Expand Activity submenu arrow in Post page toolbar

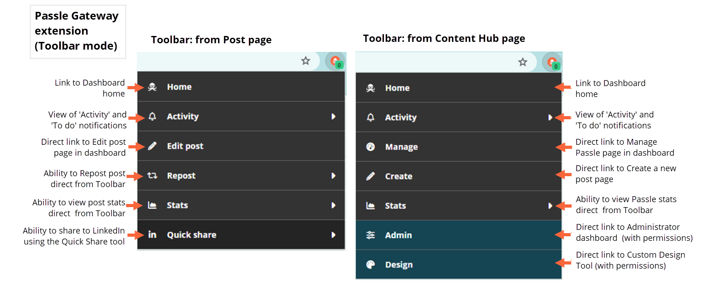point(333,117)
